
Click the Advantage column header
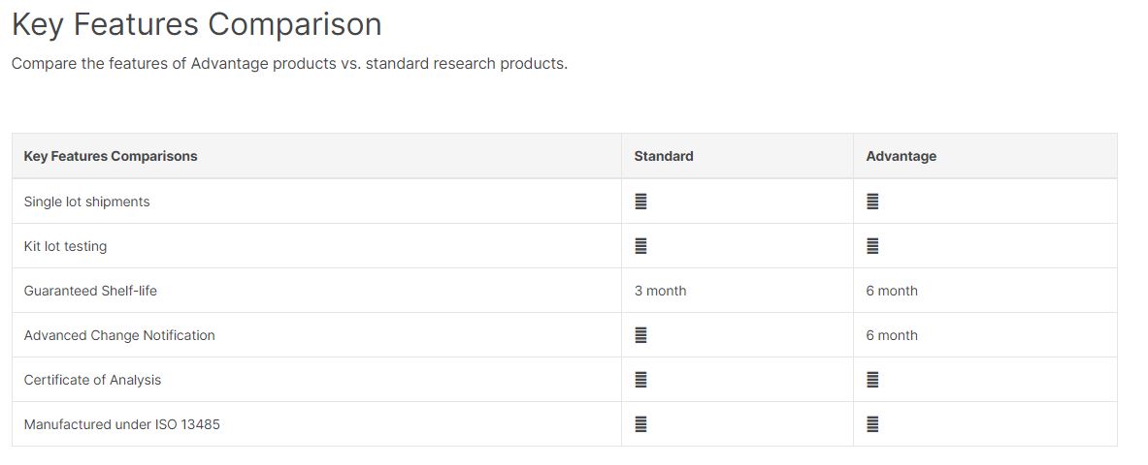pos(901,156)
